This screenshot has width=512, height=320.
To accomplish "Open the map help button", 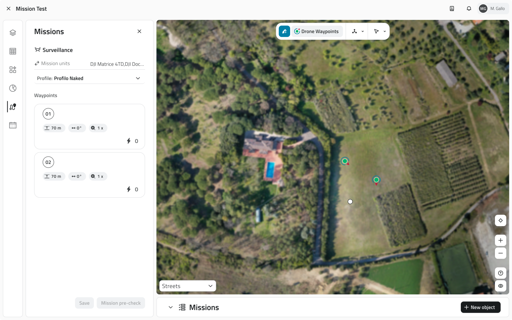I will click(x=500, y=273).
